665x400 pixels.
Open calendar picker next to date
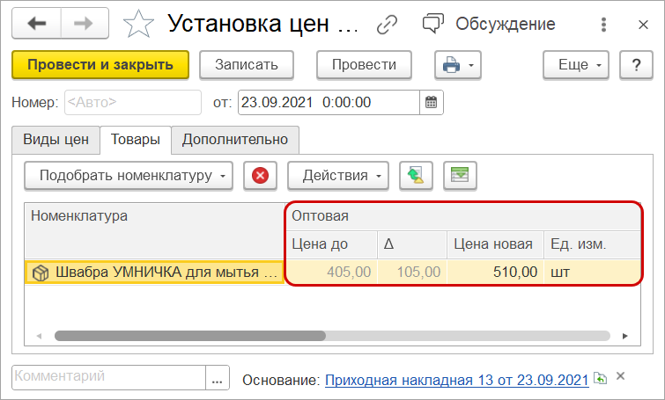click(x=432, y=103)
